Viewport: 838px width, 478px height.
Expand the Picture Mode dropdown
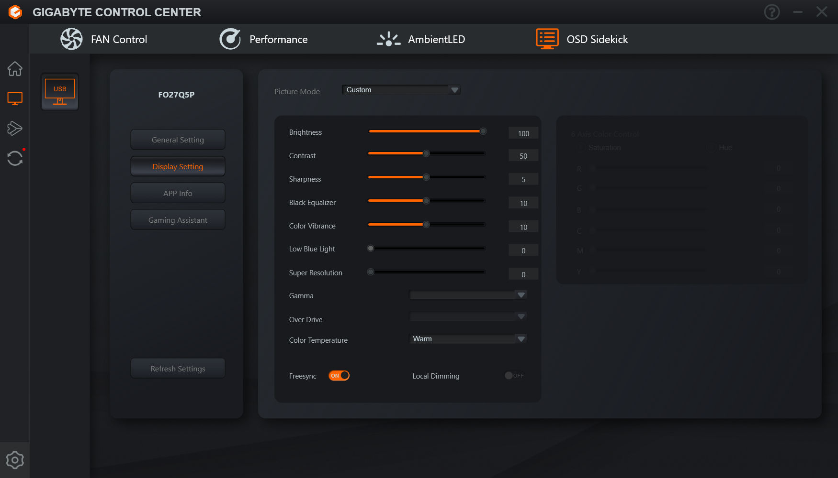[401, 90]
